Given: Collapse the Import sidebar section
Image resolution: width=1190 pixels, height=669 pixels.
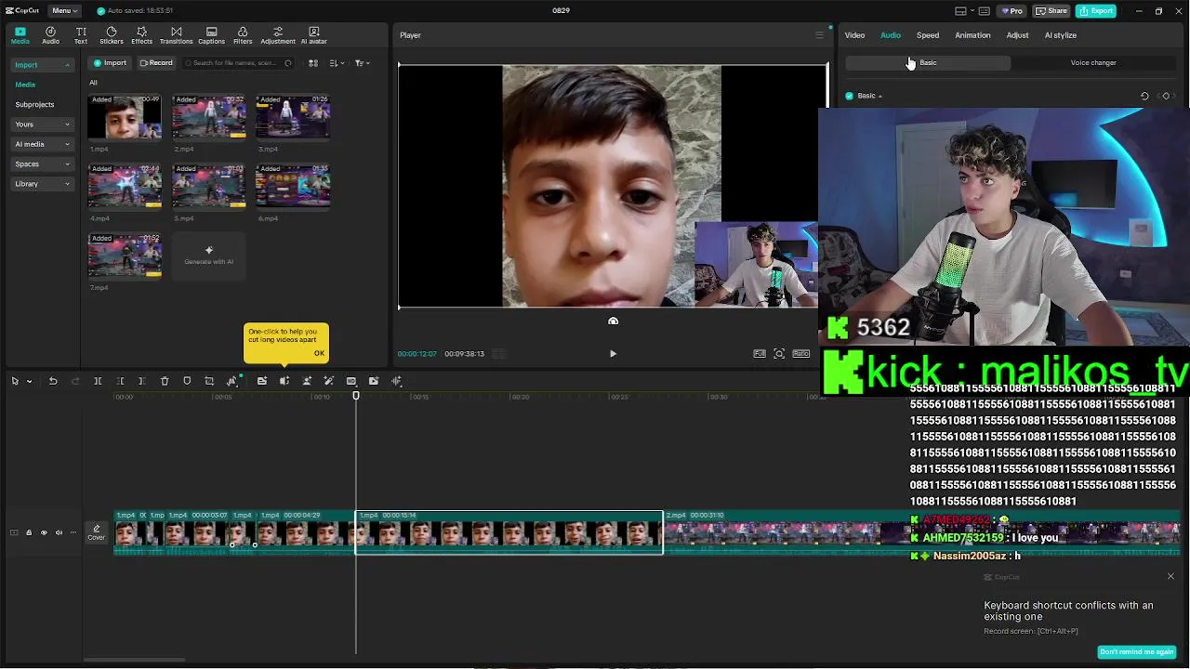Looking at the screenshot, I should (x=42, y=65).
